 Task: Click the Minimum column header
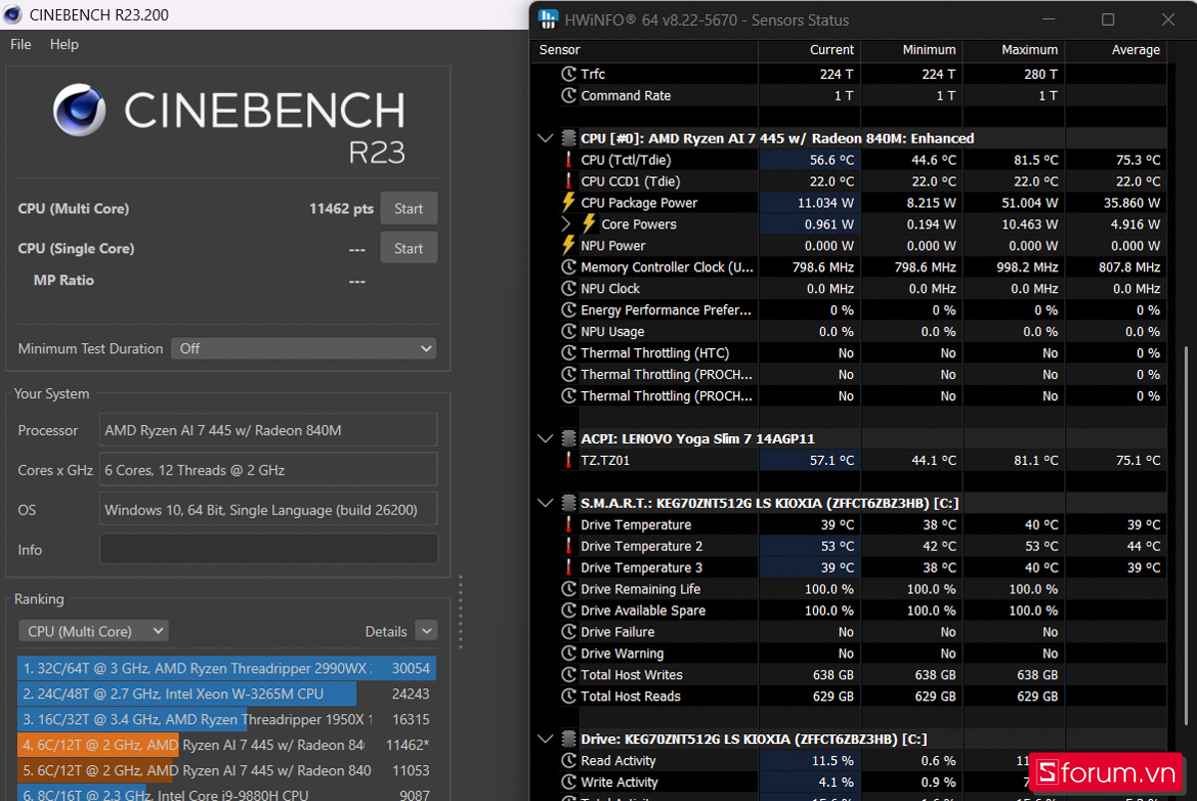coord(912,50)
